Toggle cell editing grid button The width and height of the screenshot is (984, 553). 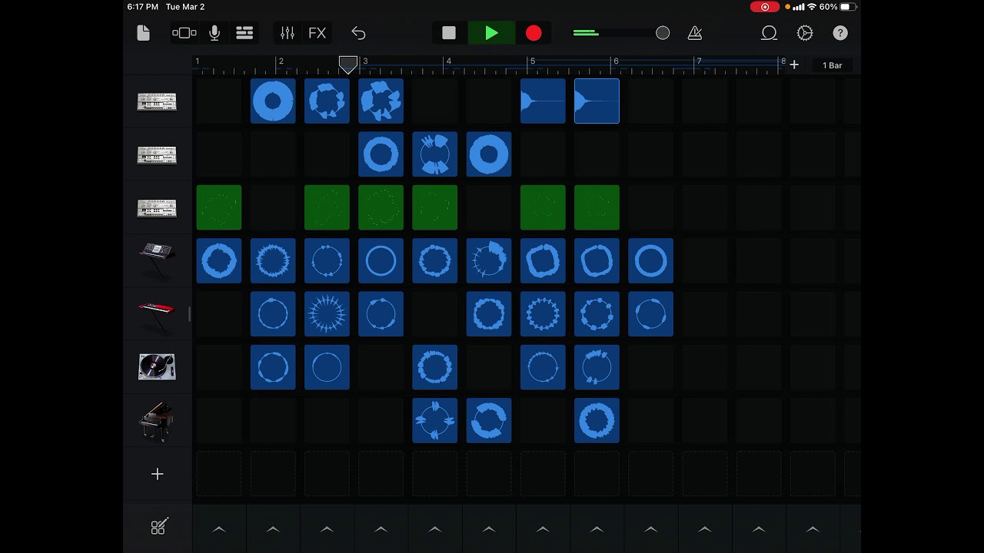pyautogui.click(x=158, y=527)
